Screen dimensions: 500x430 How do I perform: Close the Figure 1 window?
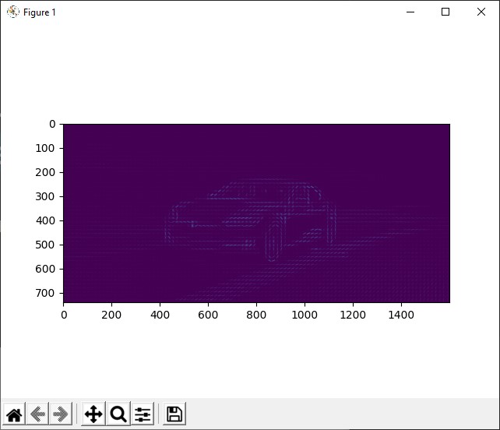[481, 12]
